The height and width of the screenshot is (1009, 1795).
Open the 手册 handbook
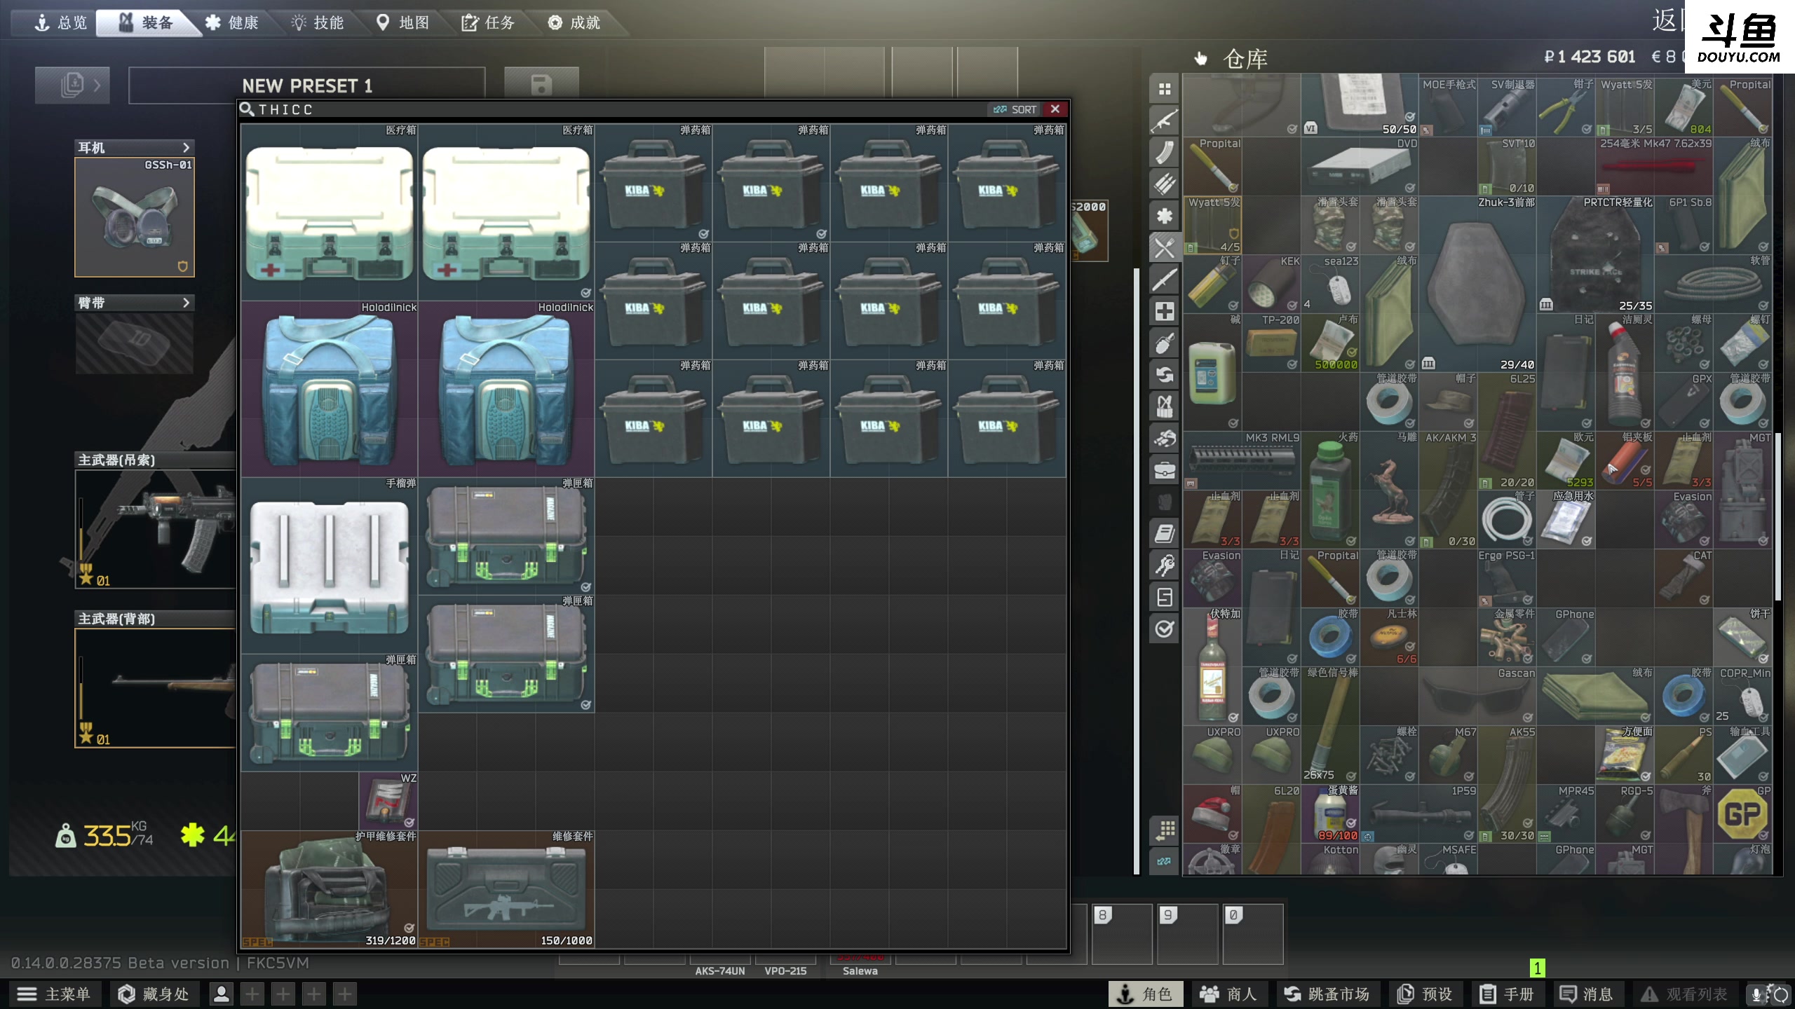tap(1507, 994)
